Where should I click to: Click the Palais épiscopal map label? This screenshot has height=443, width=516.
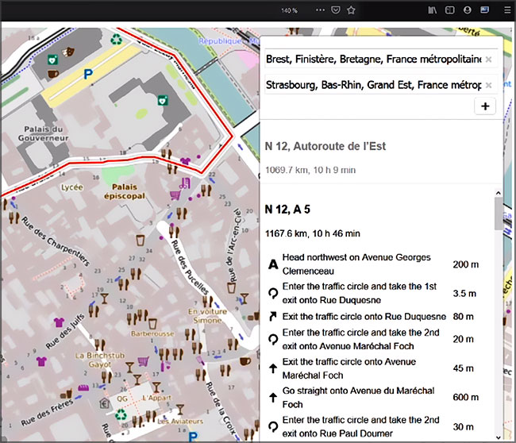point(125,191)
